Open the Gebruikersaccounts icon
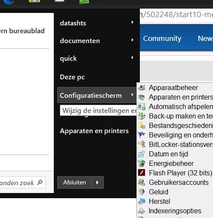Viewport: 213px width, 218px height. point(142,182)
